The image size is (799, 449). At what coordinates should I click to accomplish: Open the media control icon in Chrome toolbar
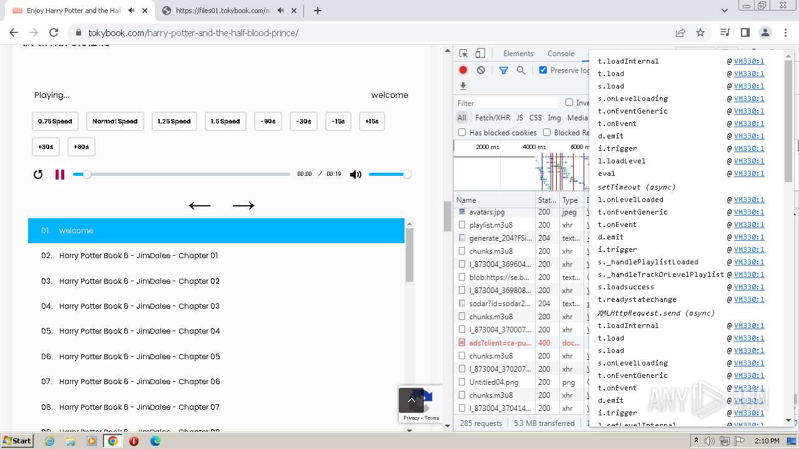[725, 32]
